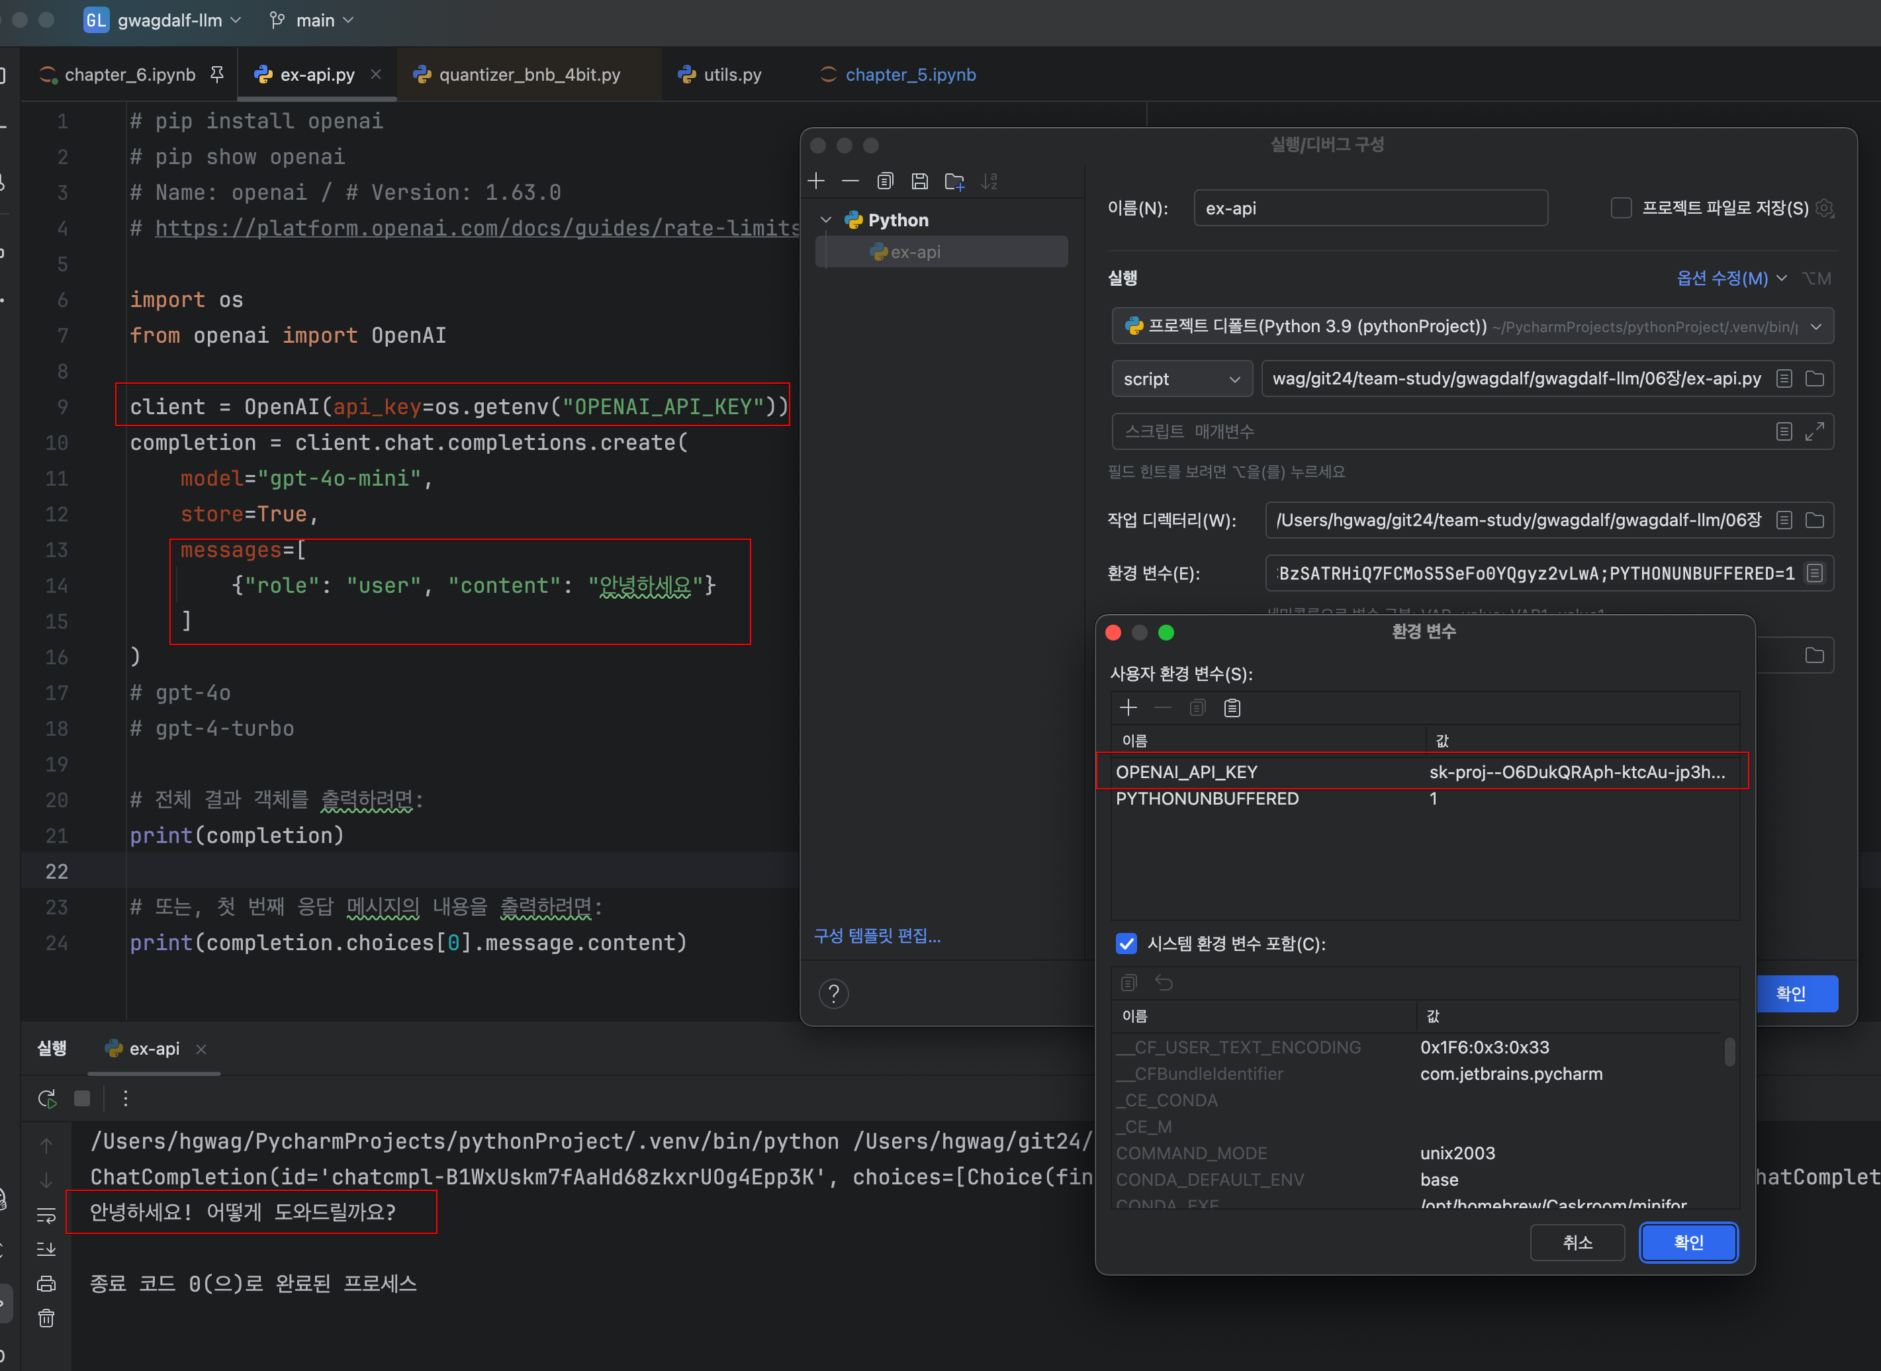
Task: Click the configuration name input field
Action: click(x=1369, y=208)
